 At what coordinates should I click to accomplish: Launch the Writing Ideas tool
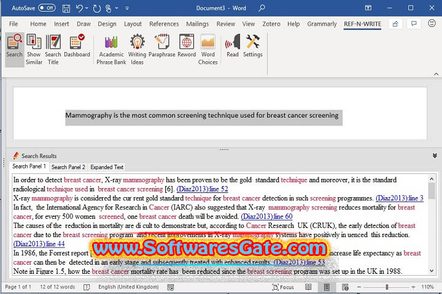[138, 50]
